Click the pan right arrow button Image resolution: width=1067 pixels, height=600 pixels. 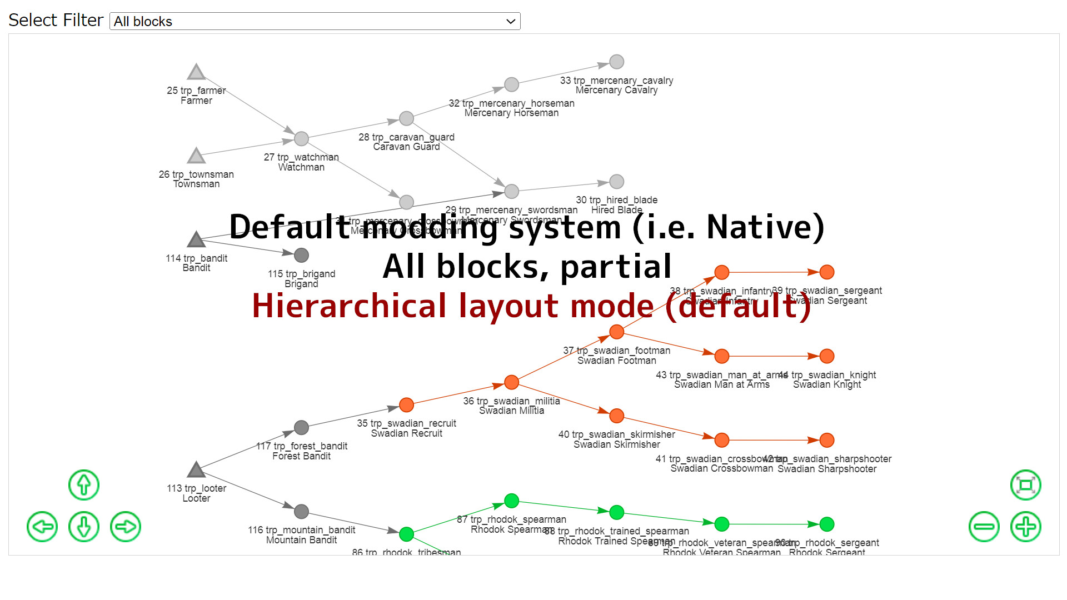click(x=126, y=527)
